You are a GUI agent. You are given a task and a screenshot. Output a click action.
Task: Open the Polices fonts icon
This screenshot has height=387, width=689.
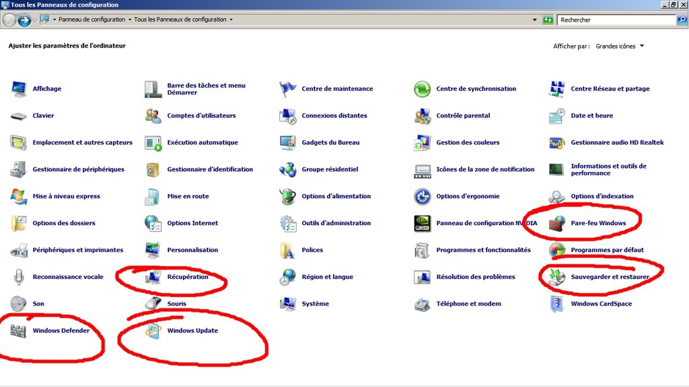[288, 250]
